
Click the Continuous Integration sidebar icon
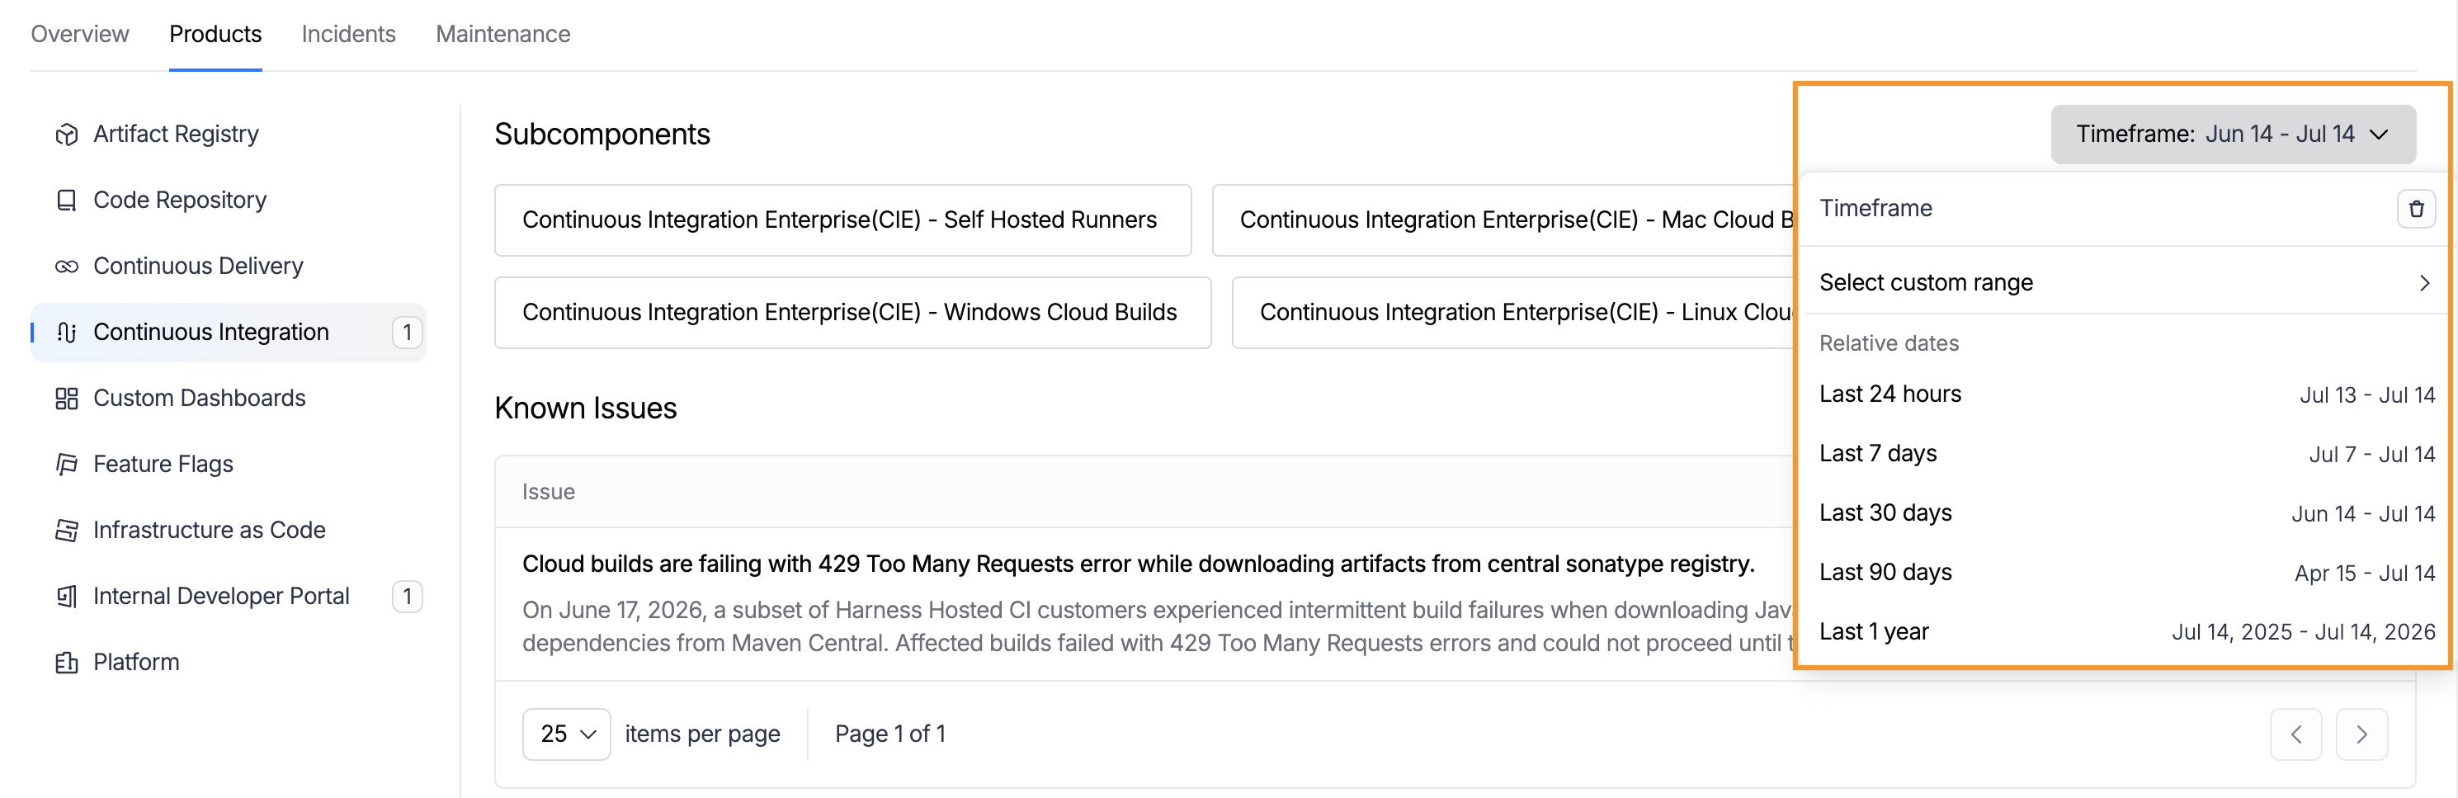(66, 333)
